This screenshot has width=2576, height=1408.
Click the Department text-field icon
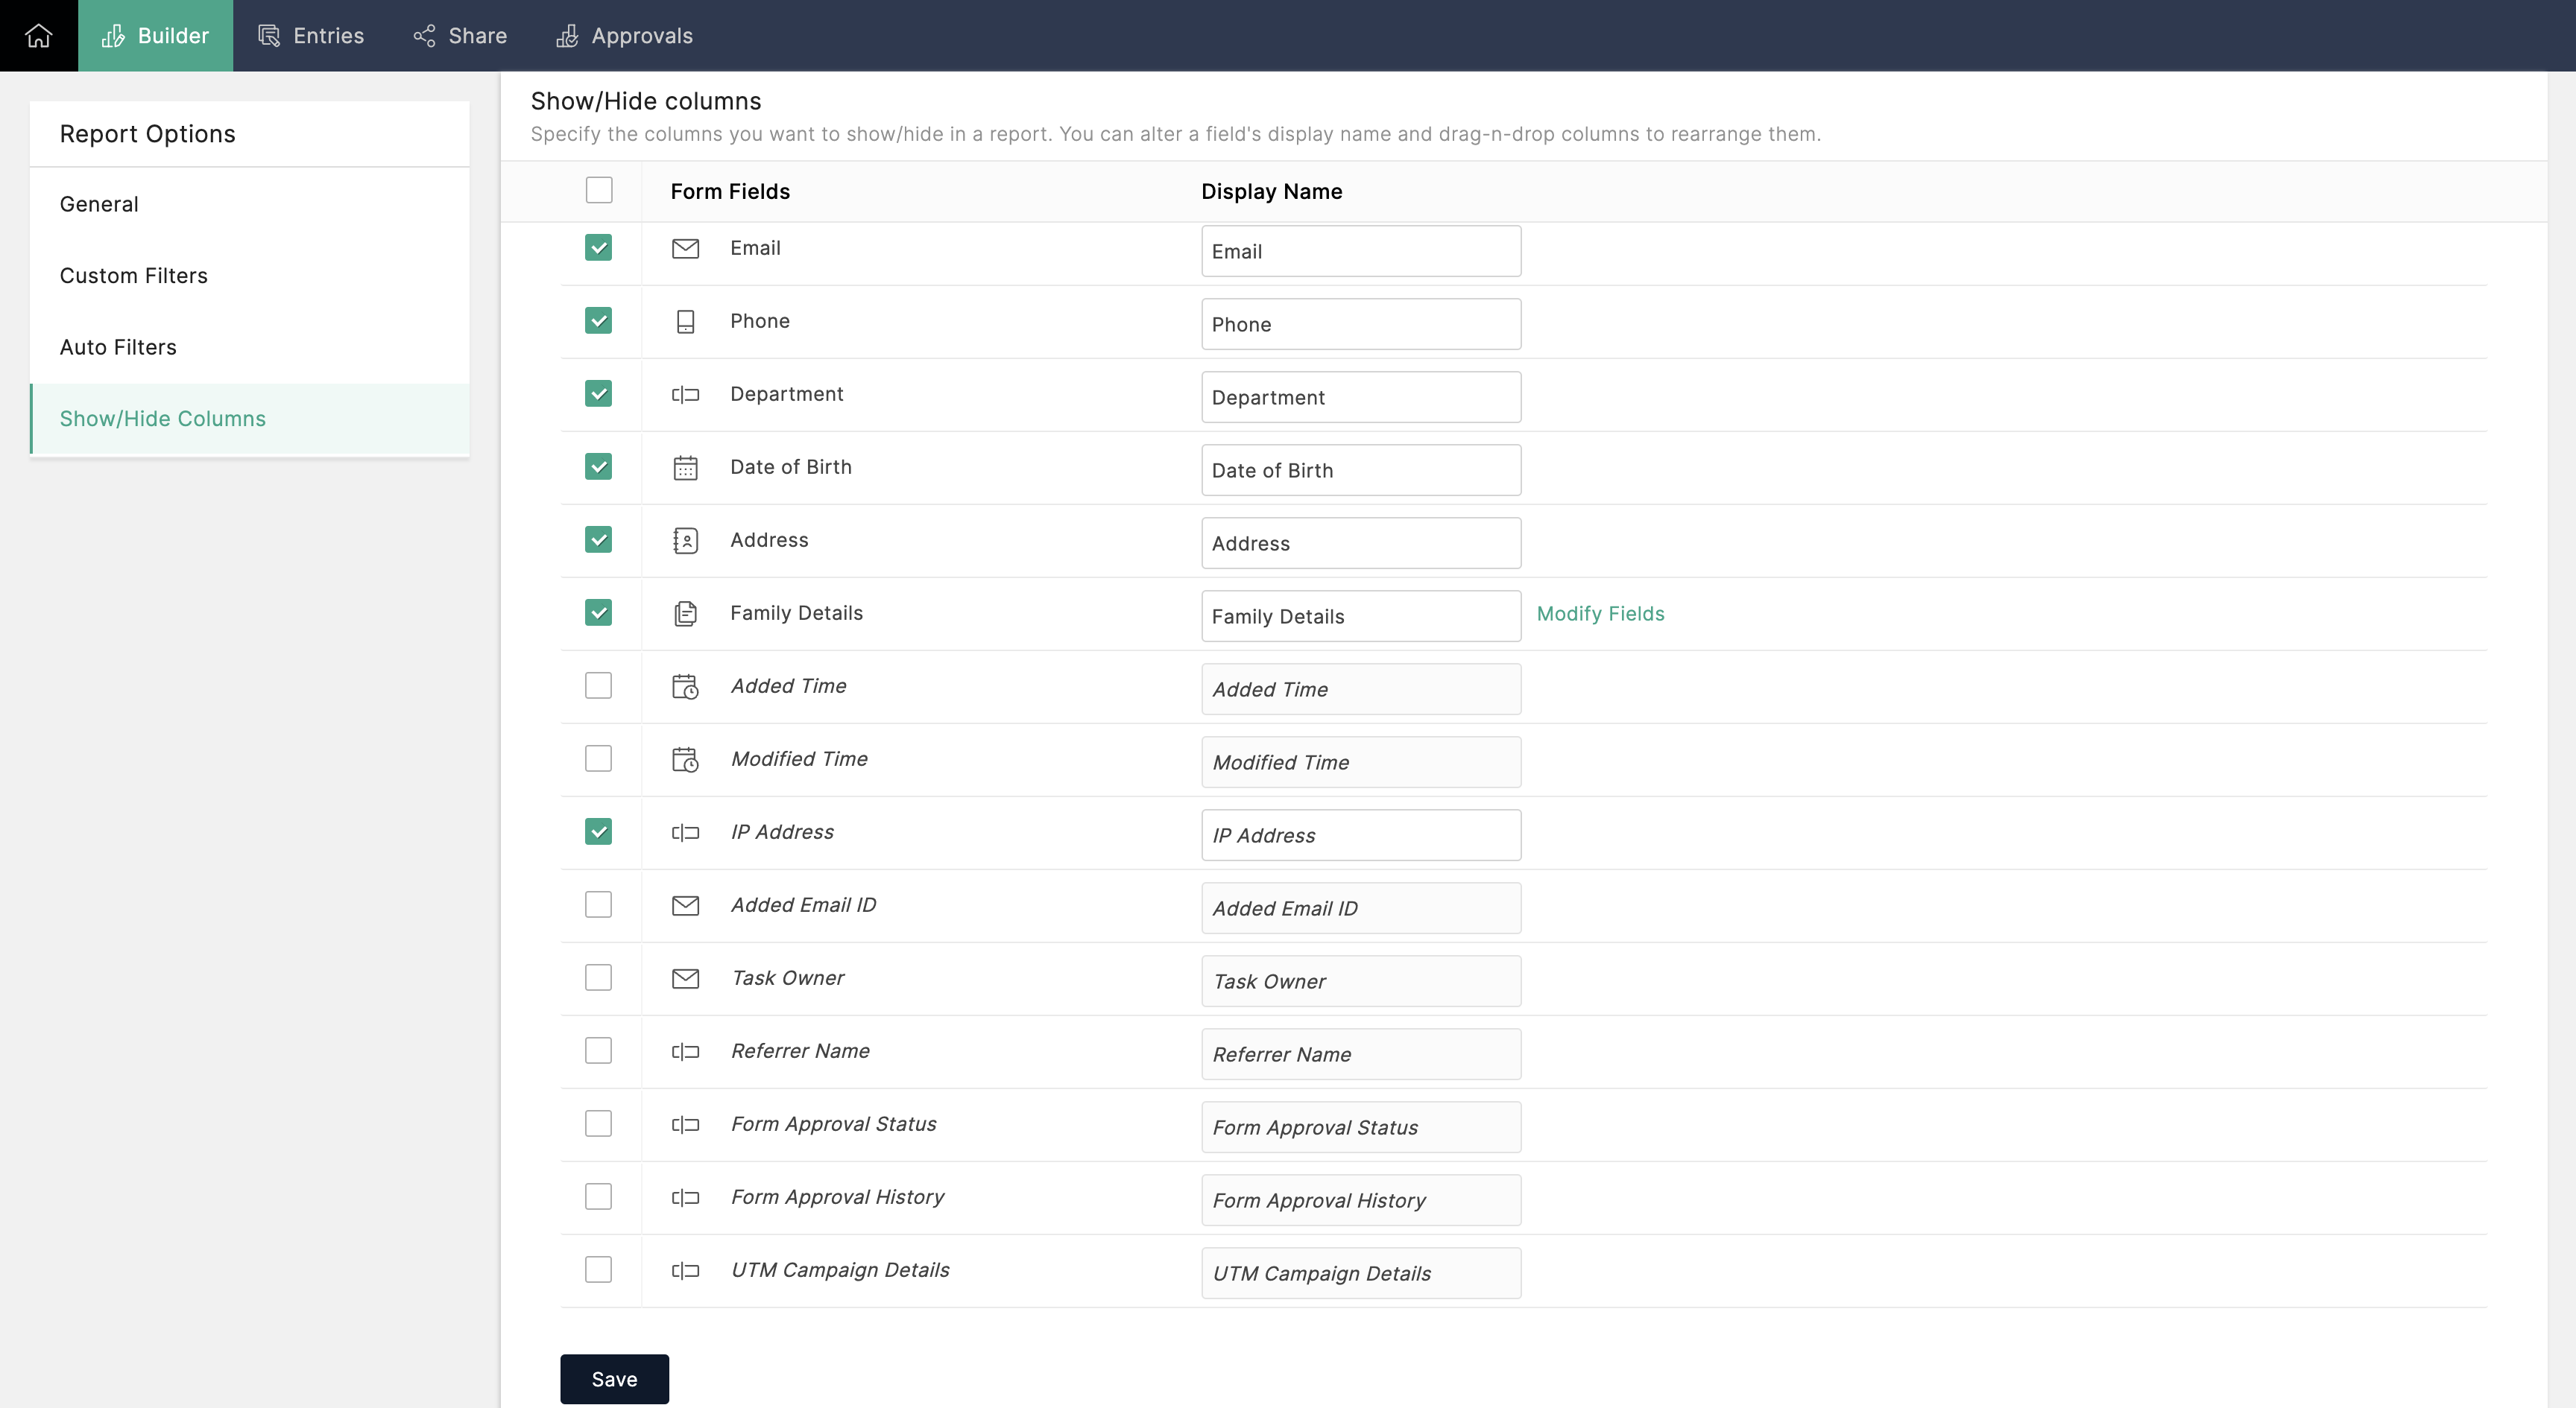click(685, 395)
